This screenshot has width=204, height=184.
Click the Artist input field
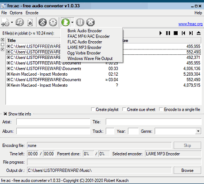(x=53, y=122)
